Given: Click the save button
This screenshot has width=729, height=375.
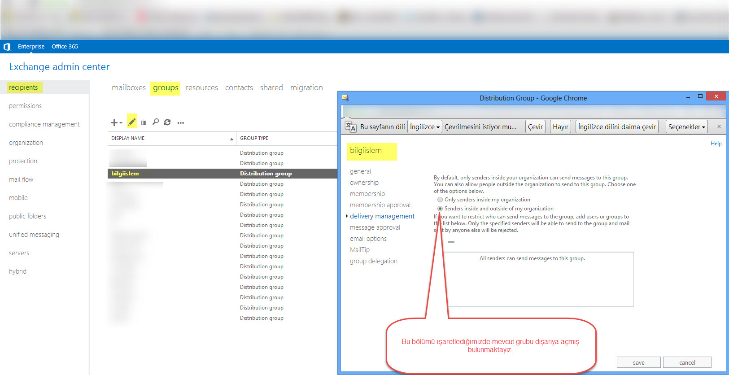Looking at the screenshot, I should tap(639, 362).
